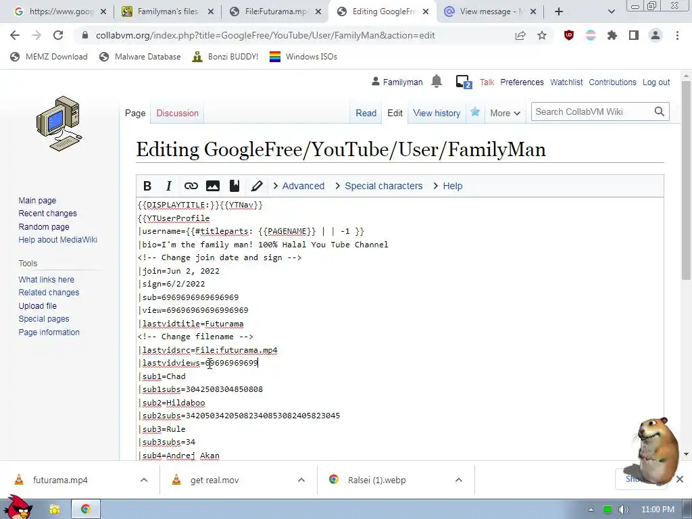Open the Talk link
The width and height of the screenshot is (692, 519).
click(x=487, y=82)
